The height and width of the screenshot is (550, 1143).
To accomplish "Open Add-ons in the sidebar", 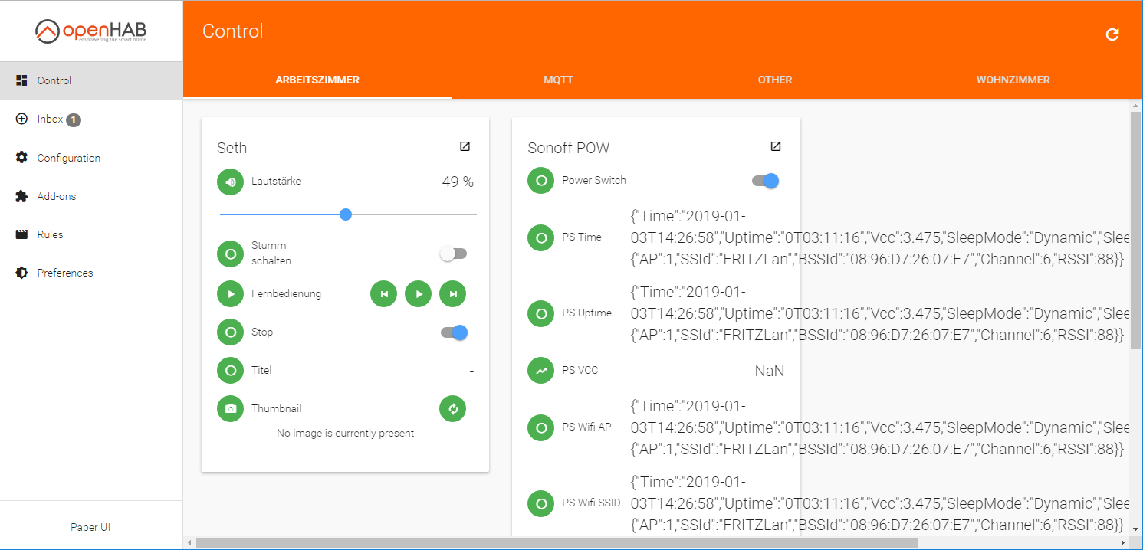I will pos(91,196).
